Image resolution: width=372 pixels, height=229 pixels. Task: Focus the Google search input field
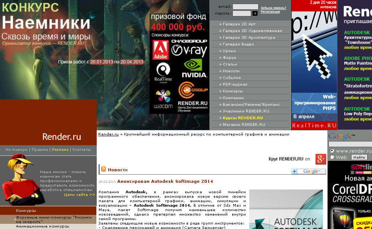point(350,144)
